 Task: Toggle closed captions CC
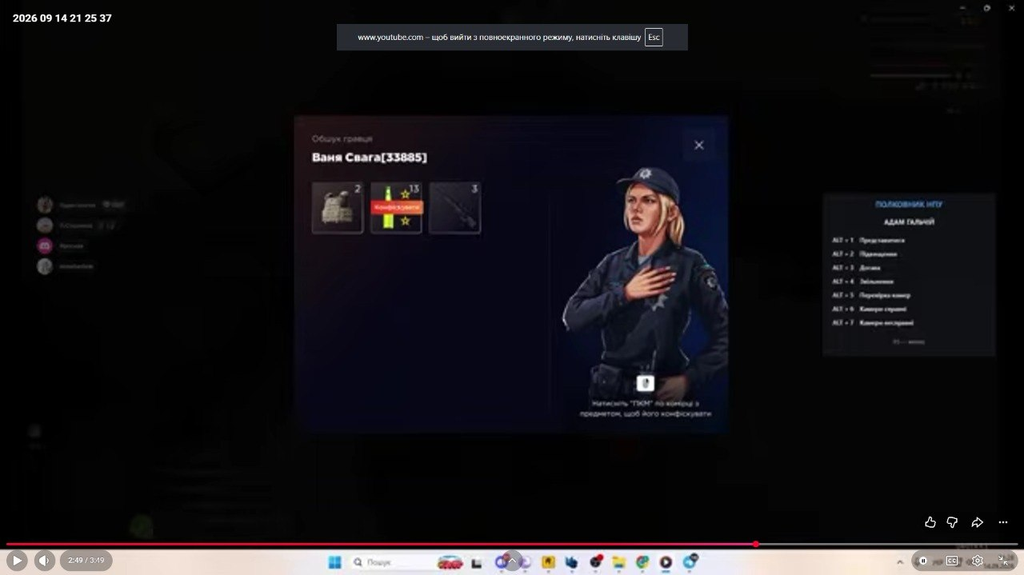pyautogui.click(x=952, y=561)
